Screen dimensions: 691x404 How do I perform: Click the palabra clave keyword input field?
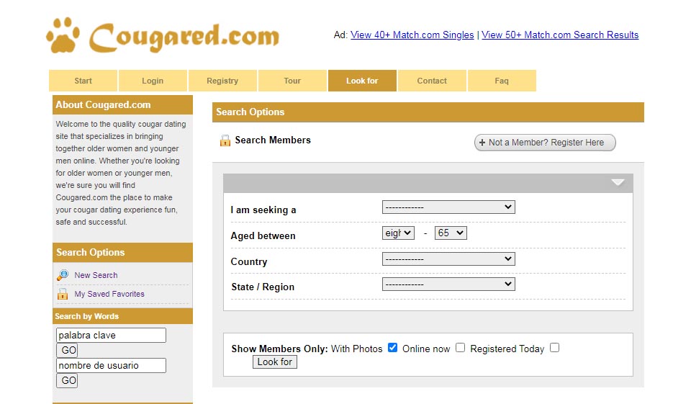click(111, 336)
